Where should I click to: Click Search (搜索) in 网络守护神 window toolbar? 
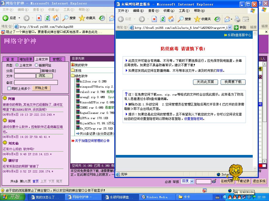click(69, 18)
